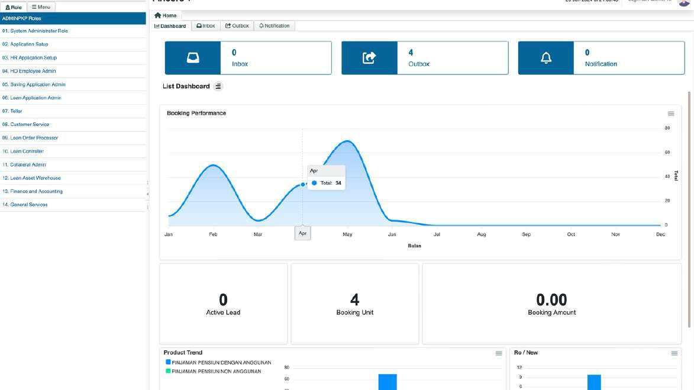Click the Booking Performance chart title
Screen dimensions: 694x390
(196, 113)
